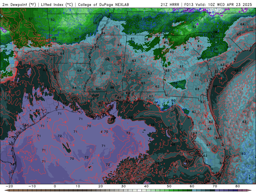This screenshot has width=256, height=192.
Task: Click the '21Z HRRR' model run text
Action: [170, 4]
